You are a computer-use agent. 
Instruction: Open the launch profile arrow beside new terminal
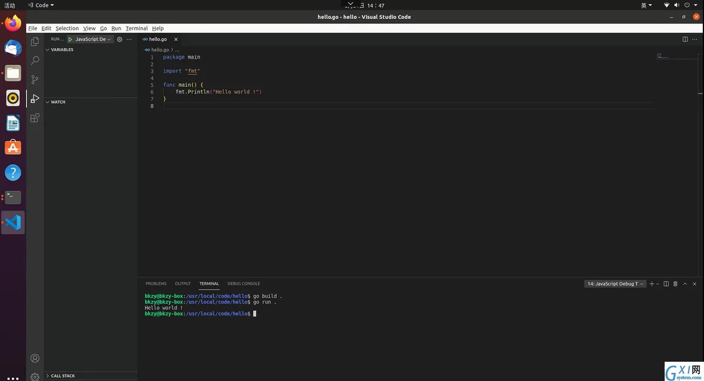click(657, 284)
